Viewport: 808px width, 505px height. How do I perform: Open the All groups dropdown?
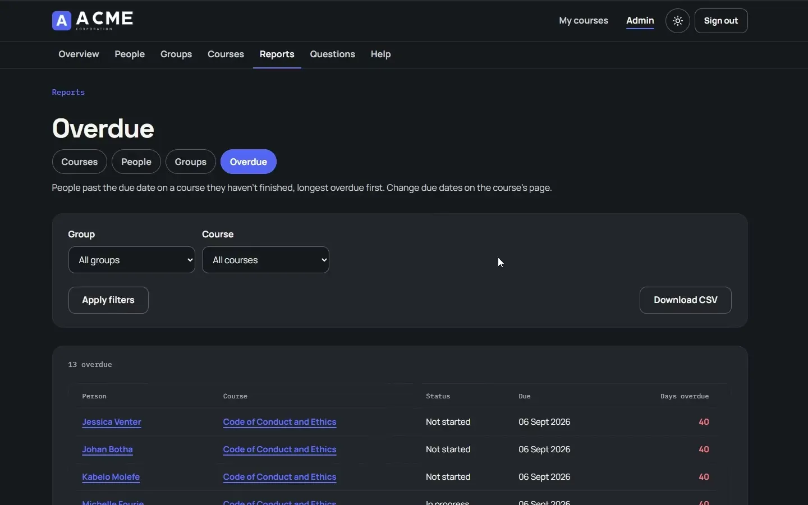[132, 260]
